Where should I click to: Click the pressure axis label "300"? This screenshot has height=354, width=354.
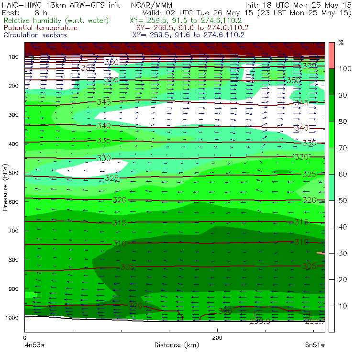coord(13,115)
